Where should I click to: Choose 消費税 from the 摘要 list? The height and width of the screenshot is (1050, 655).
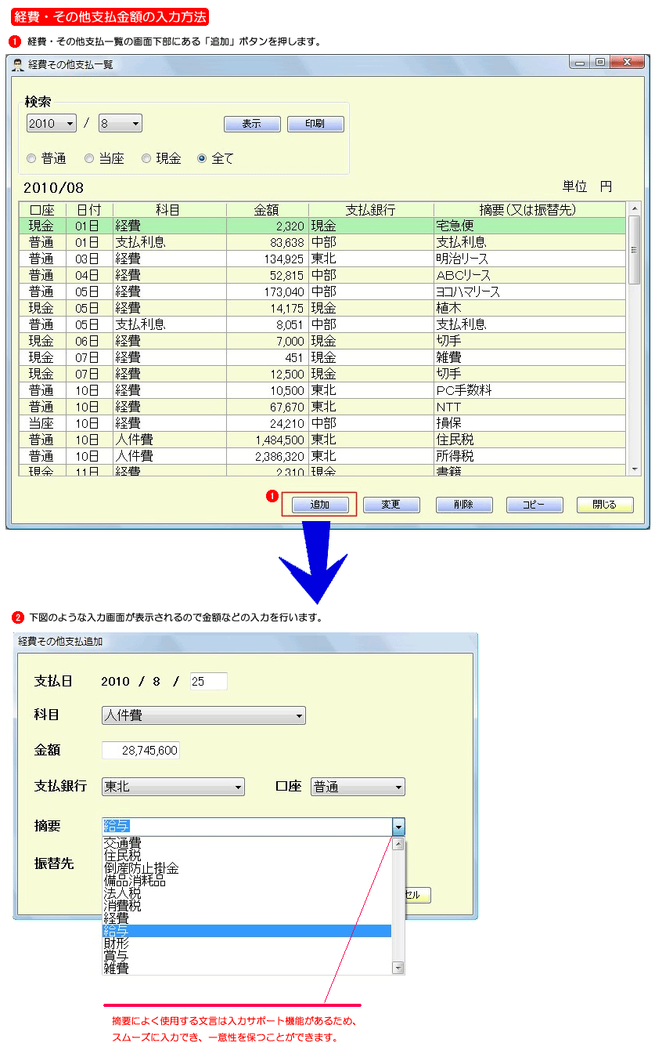click(247, 906)
